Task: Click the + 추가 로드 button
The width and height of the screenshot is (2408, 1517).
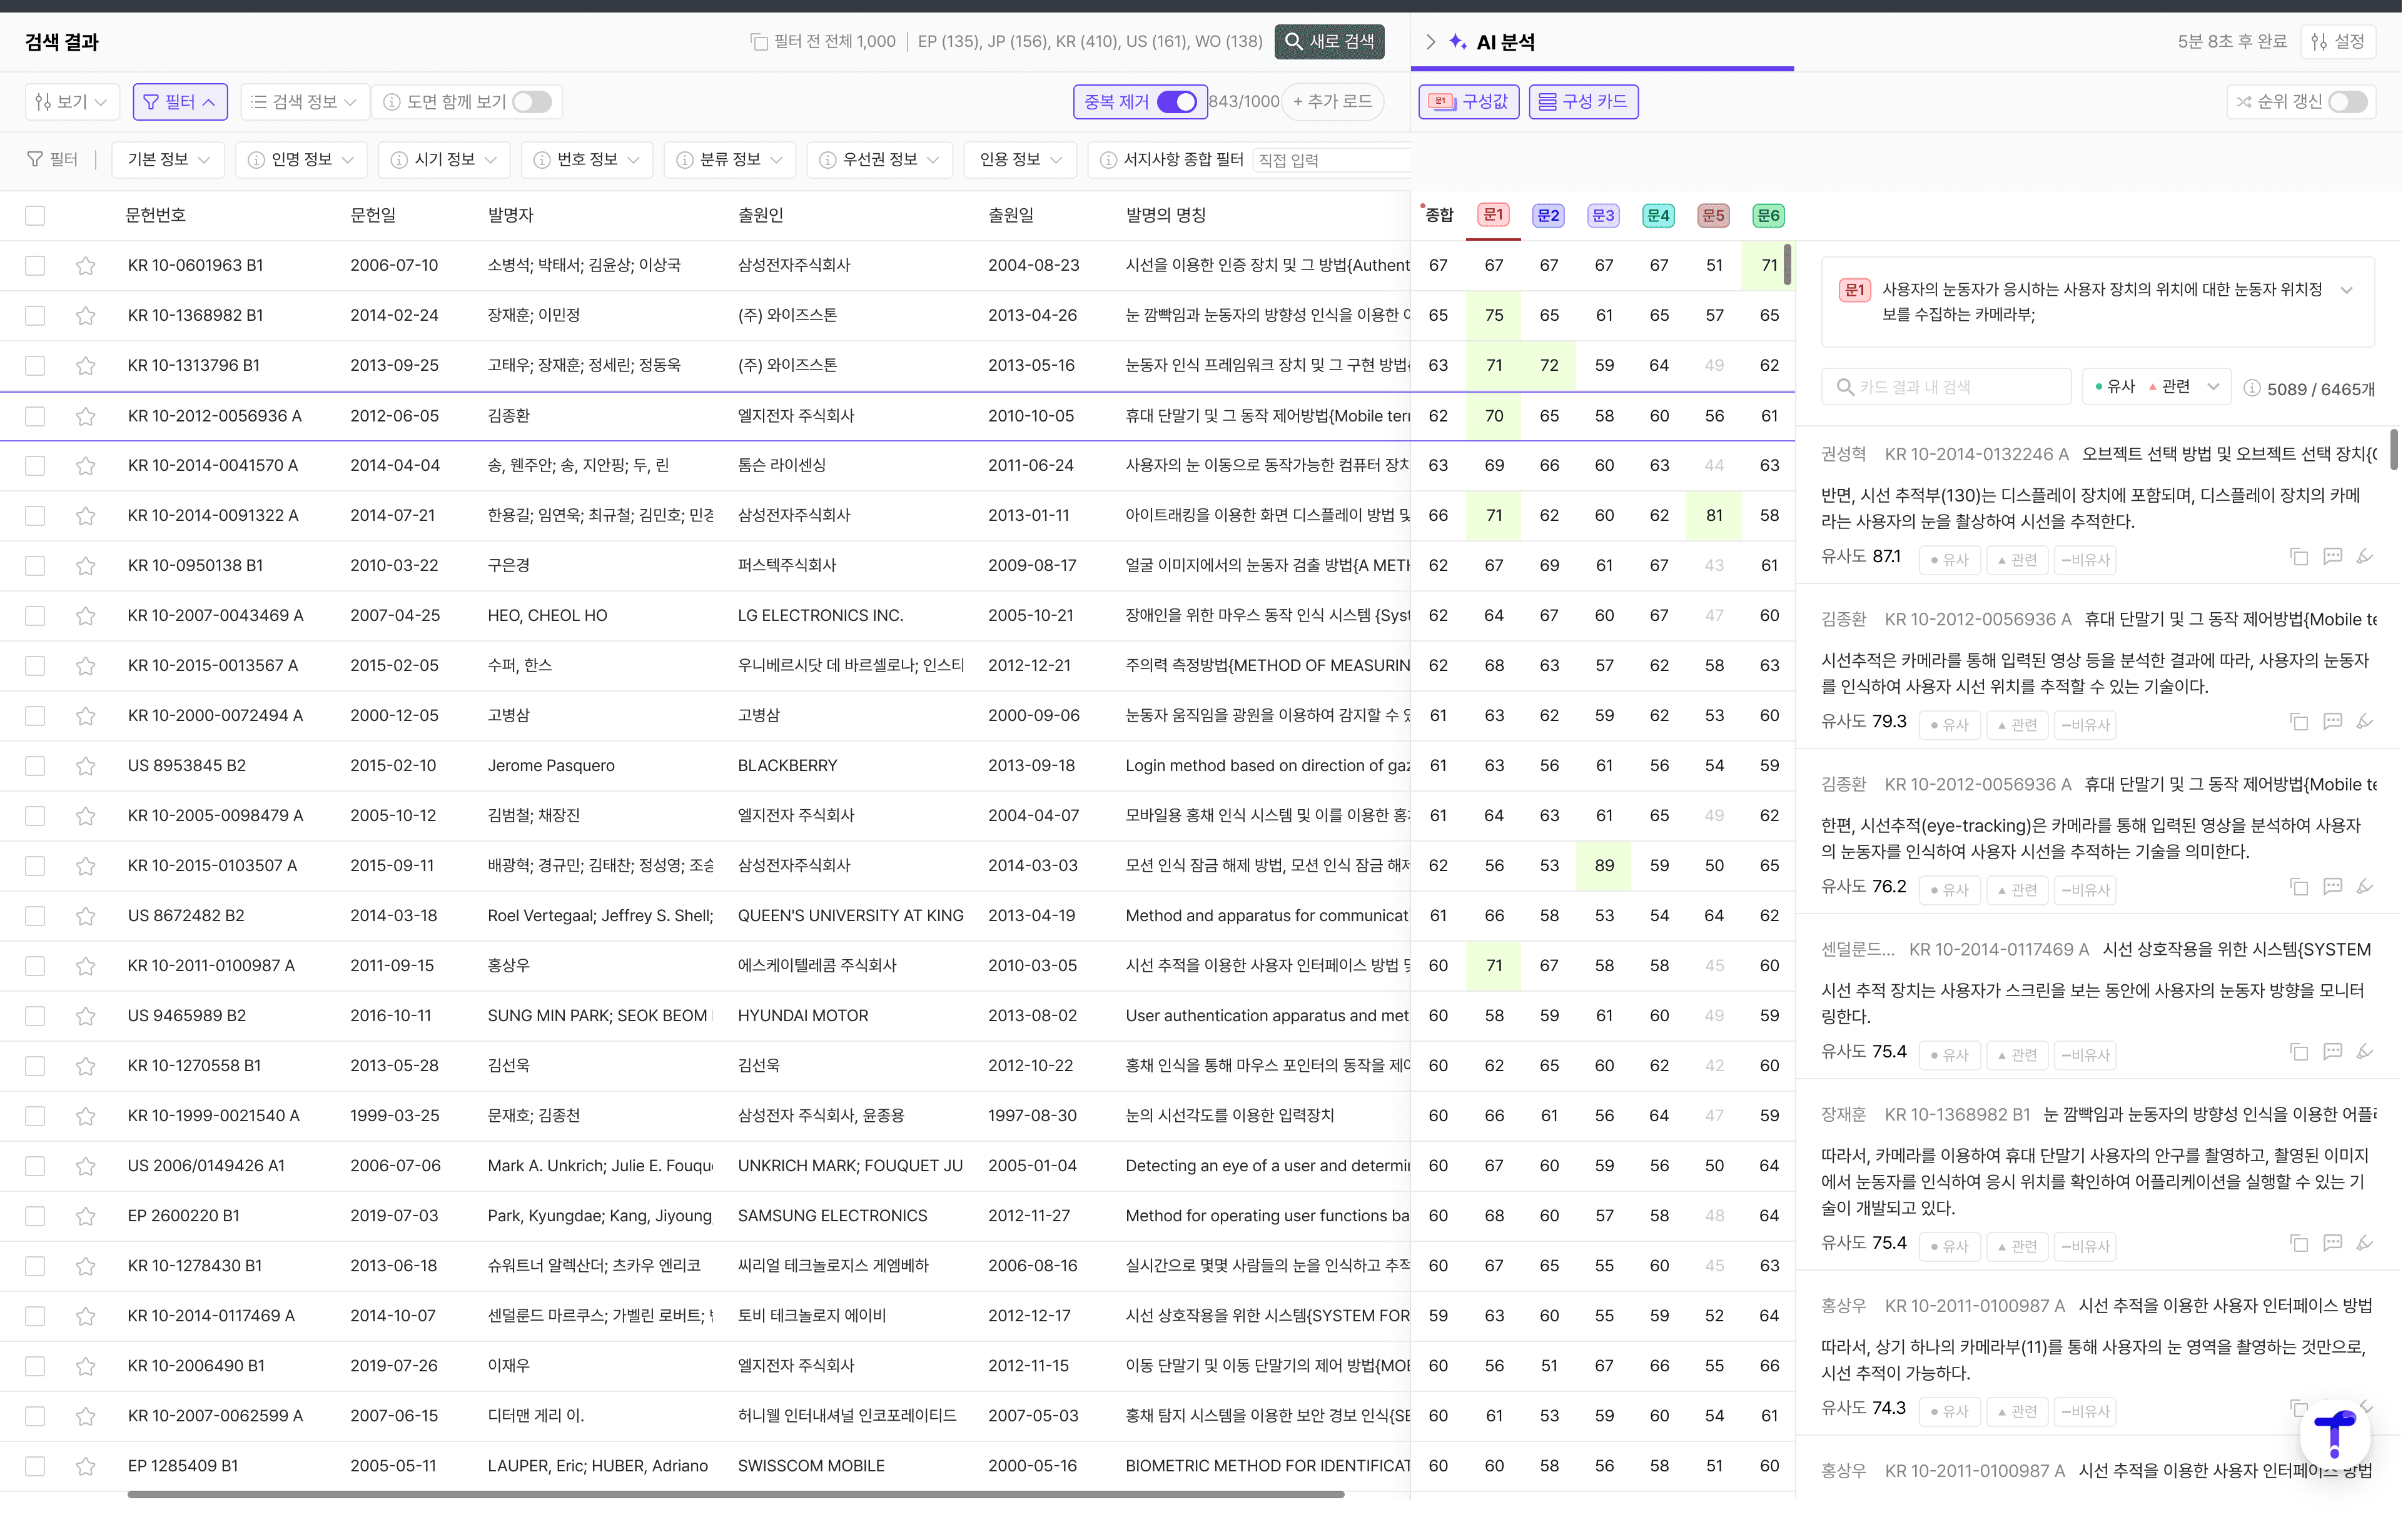Action: pyautogui.click(x=1332, y=102)
